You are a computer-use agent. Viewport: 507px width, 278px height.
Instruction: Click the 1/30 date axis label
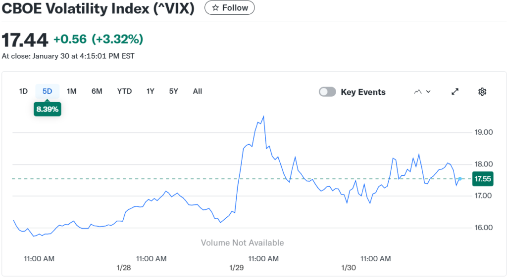click(x=349, y=268)
